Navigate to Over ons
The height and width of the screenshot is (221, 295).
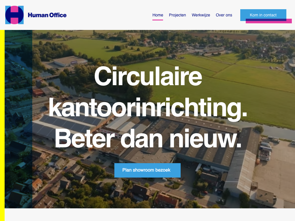(224, 15)
